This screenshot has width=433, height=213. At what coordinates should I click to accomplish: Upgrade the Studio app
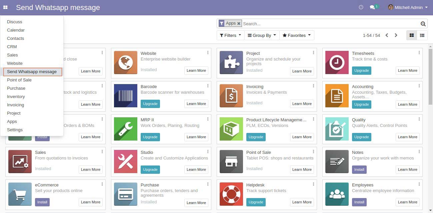pos(150,169)
